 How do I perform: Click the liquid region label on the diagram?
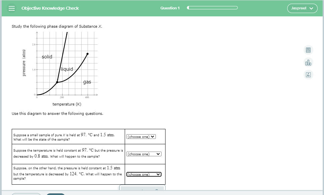[67, 69]
